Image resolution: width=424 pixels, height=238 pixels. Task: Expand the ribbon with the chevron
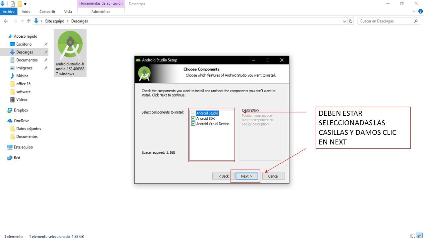[x=414, y=12]
